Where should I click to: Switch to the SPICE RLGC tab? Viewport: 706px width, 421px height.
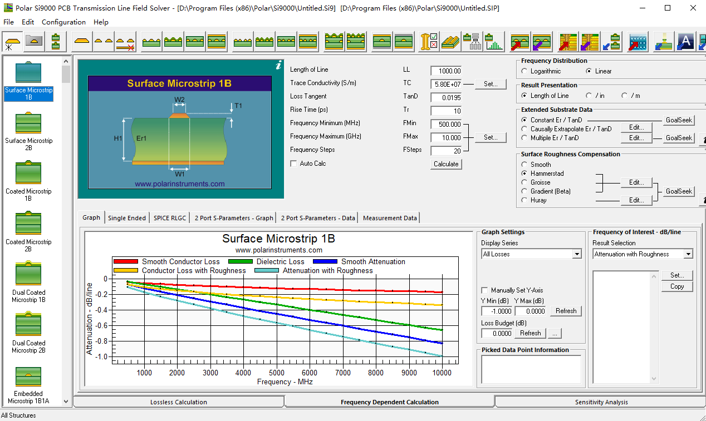tap(170, 218)
